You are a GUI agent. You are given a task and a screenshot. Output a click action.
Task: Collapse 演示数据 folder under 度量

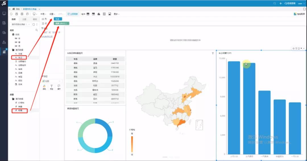(13, 99)
